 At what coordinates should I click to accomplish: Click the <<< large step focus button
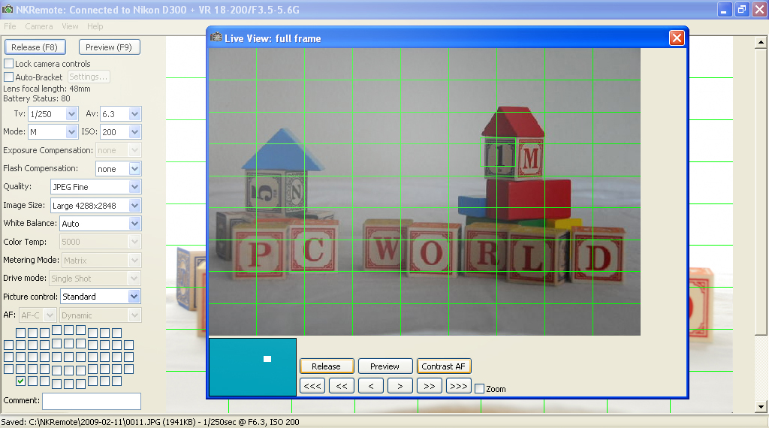312,386
